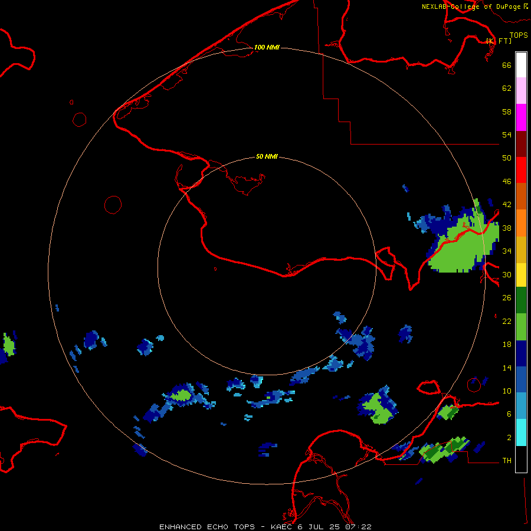531x531 pixels.
Task: Click the "38" legend value
Action: pos(507,228)
